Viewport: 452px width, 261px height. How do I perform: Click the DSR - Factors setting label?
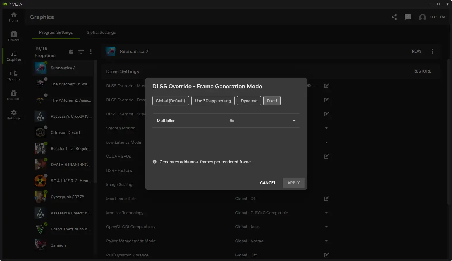(119, 170)
